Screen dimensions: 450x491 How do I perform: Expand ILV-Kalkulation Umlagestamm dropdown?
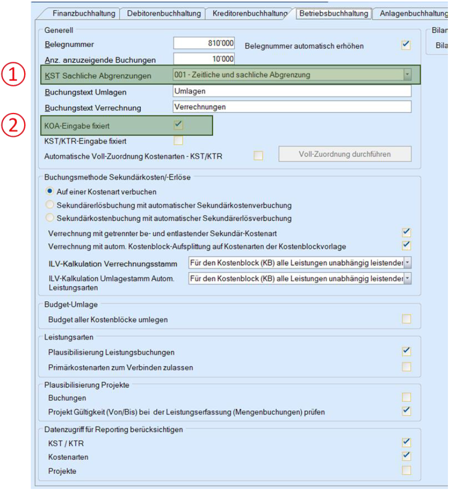coord(407,279)
